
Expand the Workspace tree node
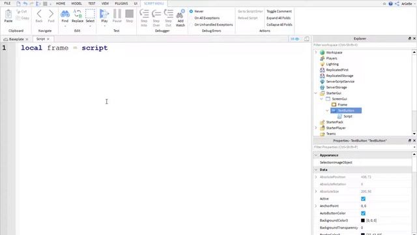(x=316, y=52)
